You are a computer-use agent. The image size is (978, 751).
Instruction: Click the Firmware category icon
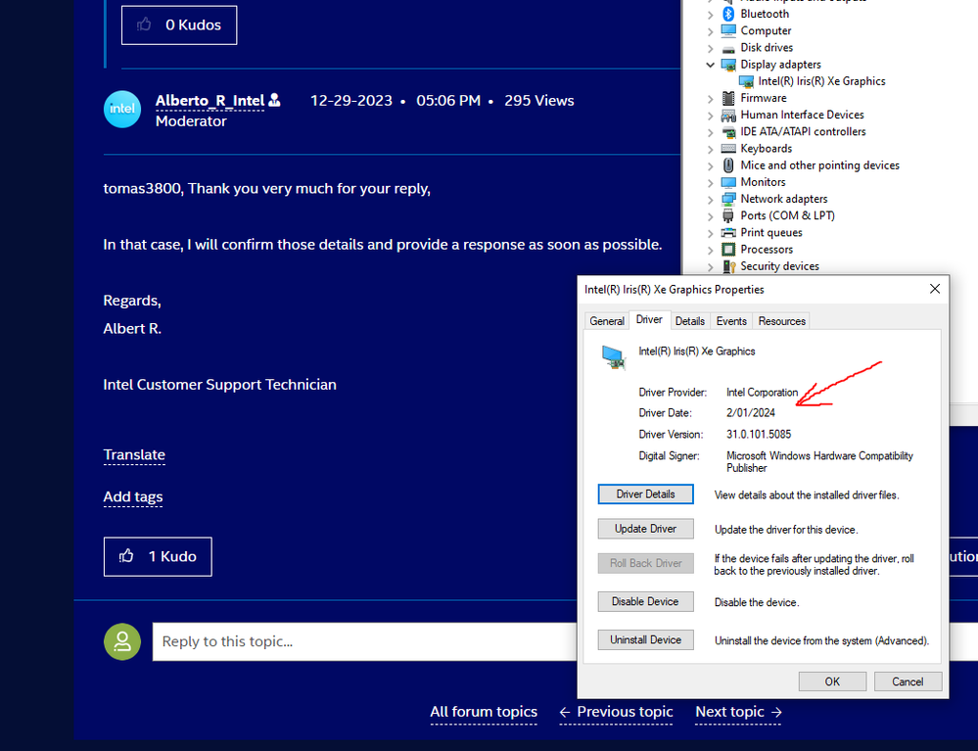pos(728,98)
